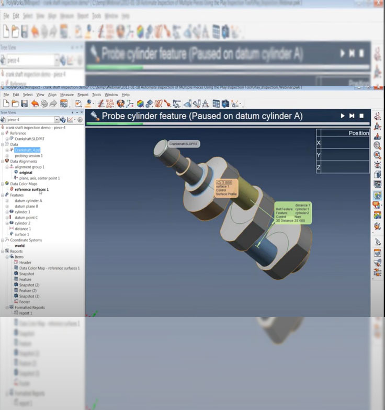Viewport: 385px width, 410px height.
Task: Click the globe icon beside piece 4 dropdown
Action: click(63, 119)
